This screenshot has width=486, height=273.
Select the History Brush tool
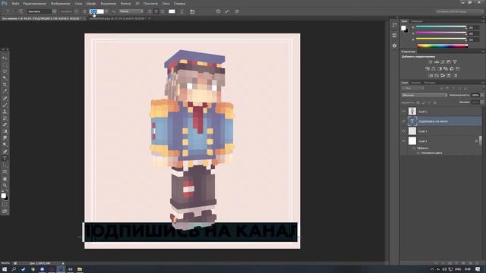(x=5, y=118)
